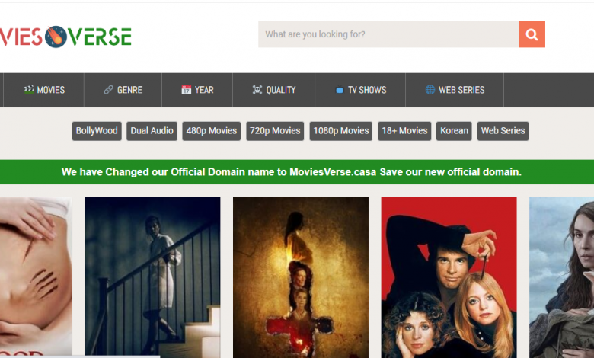Click the green domain change announcement banner
The height and width of the screenshot is (358, 594).
(297, 172)
